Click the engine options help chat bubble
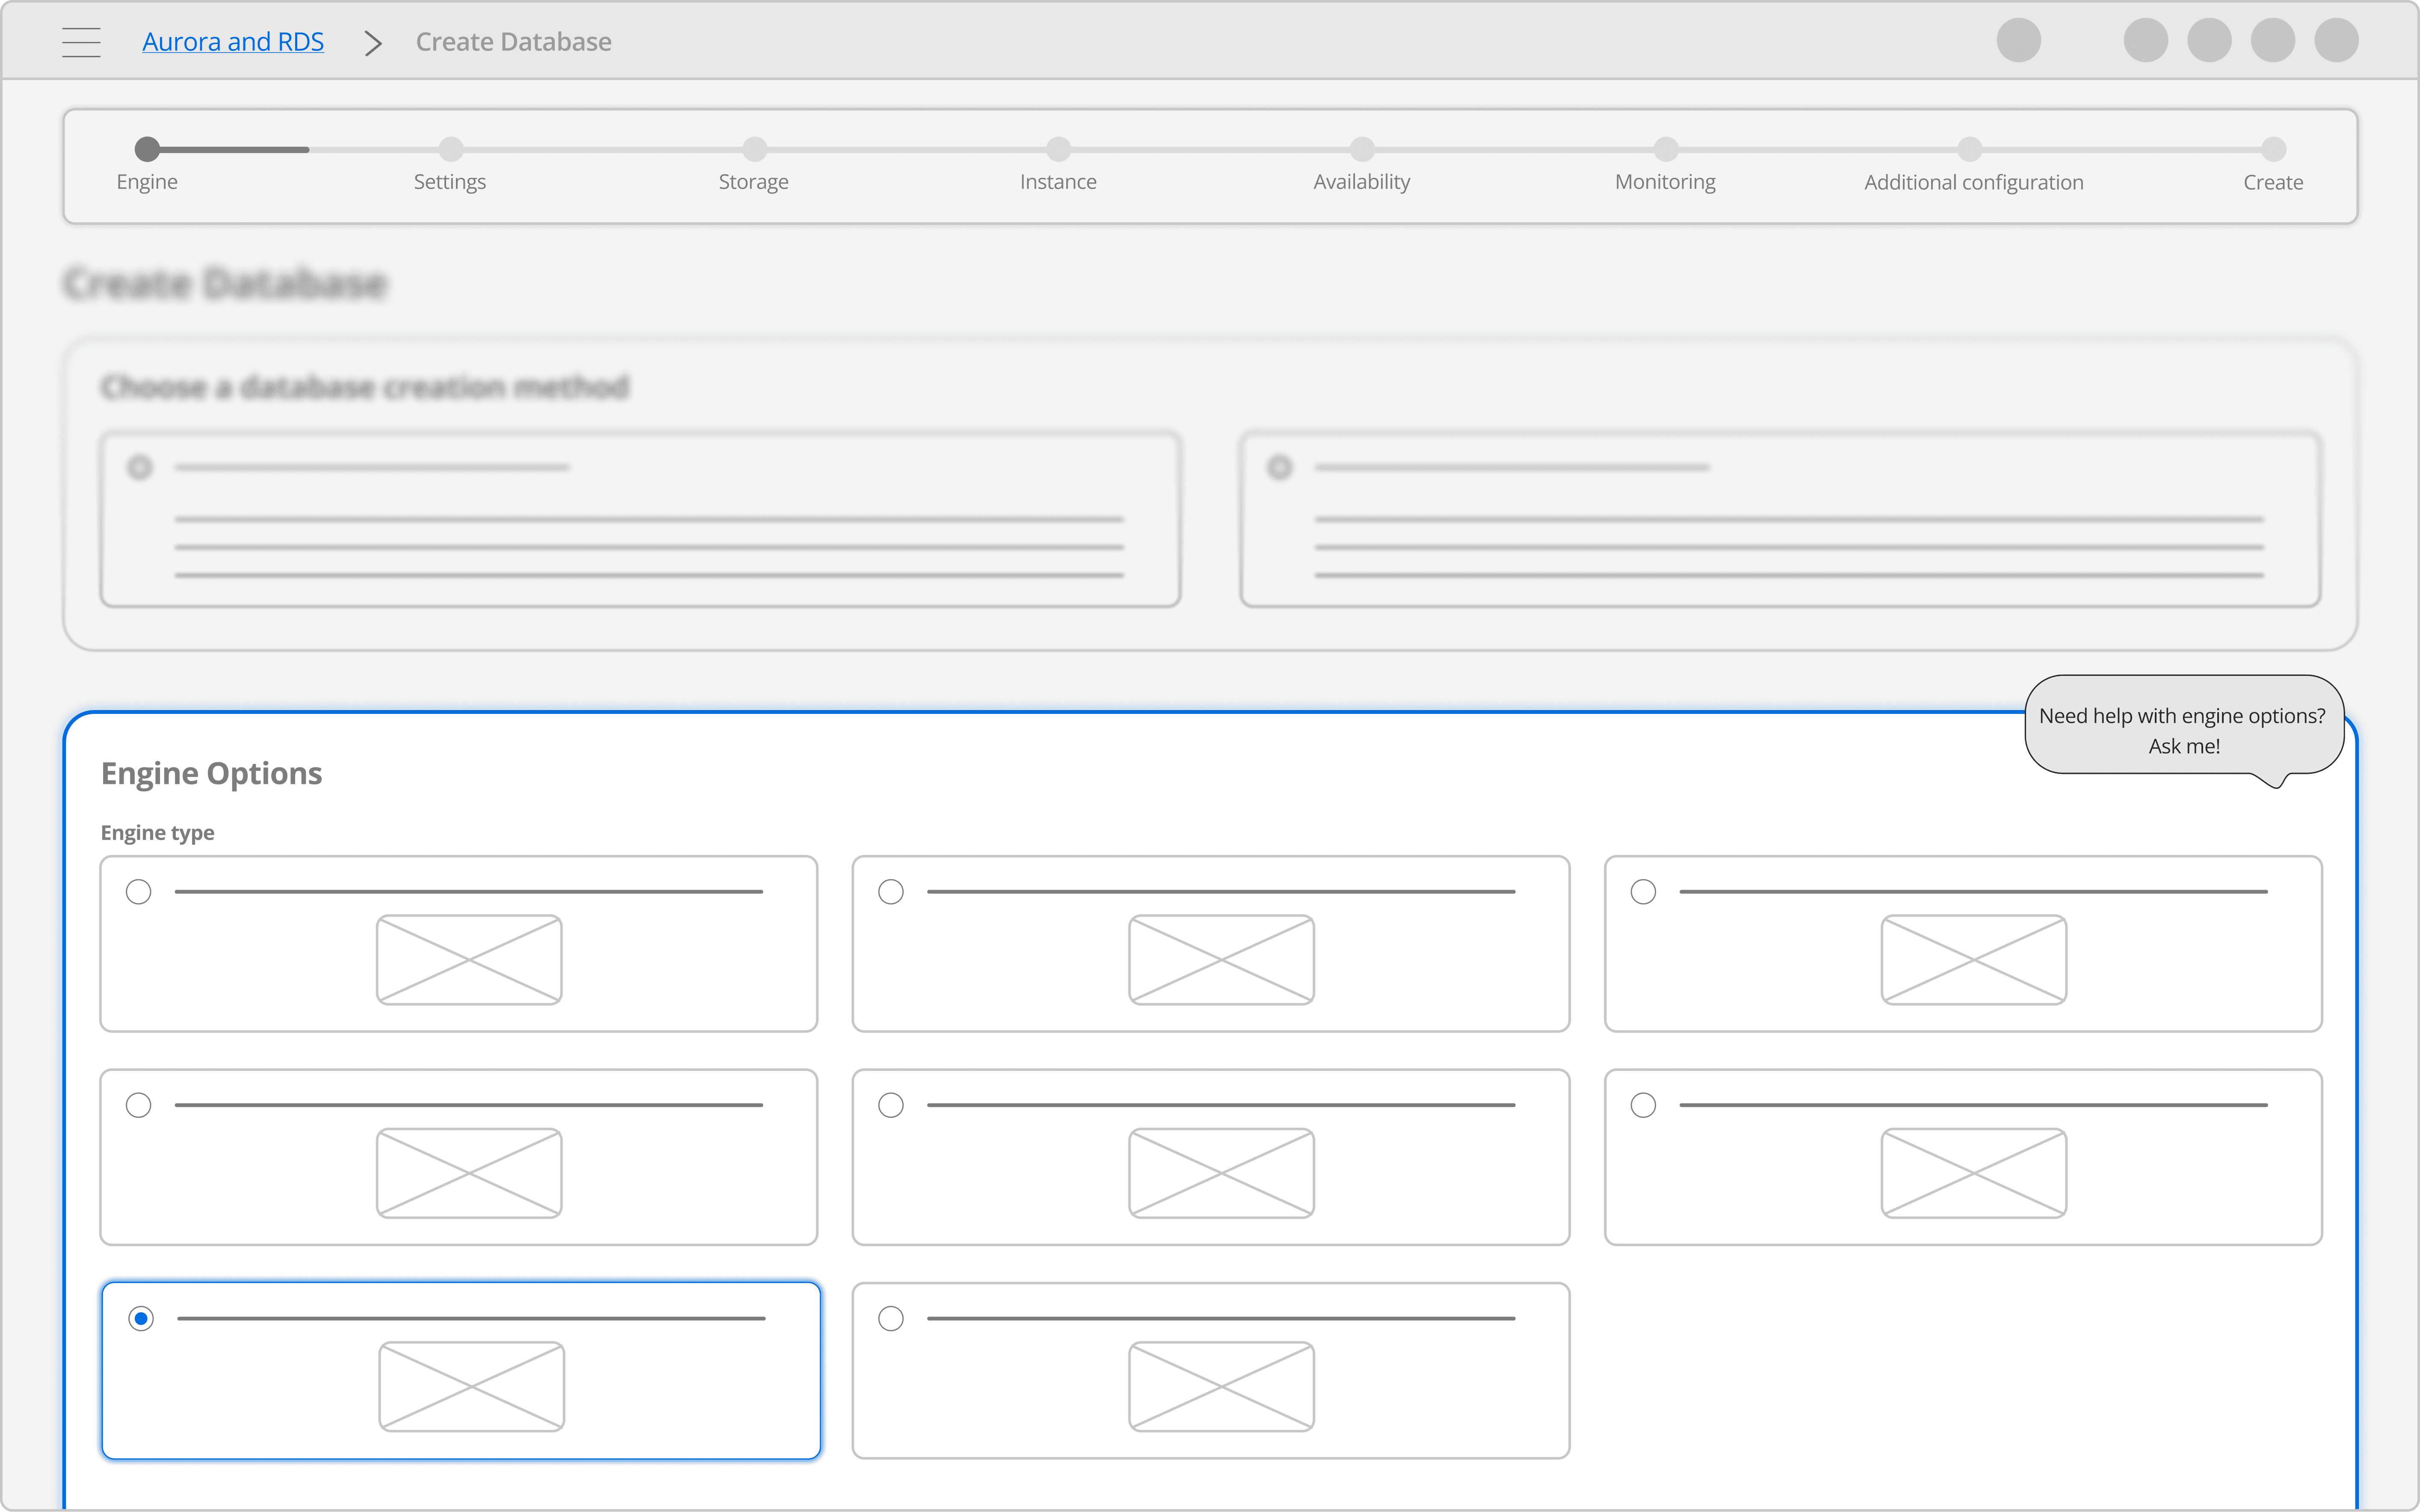This screenshot has height=1512, width=2420. pos(2183,731)
